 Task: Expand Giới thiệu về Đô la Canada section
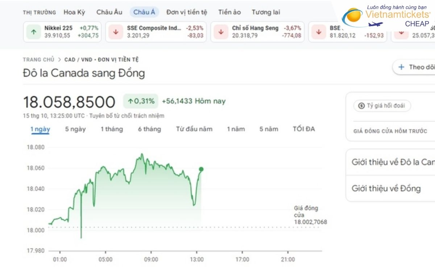coord(393,162)
